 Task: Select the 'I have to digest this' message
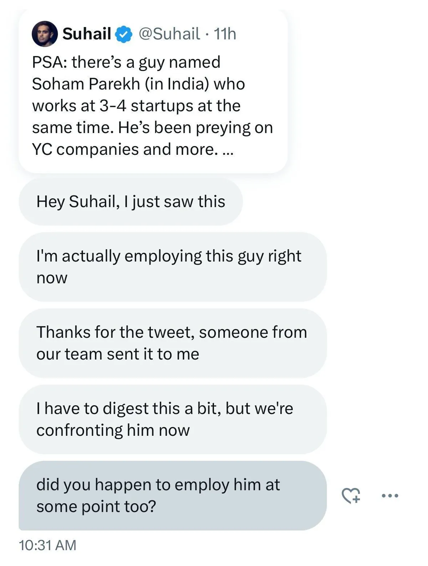click(x=165, y=419)
